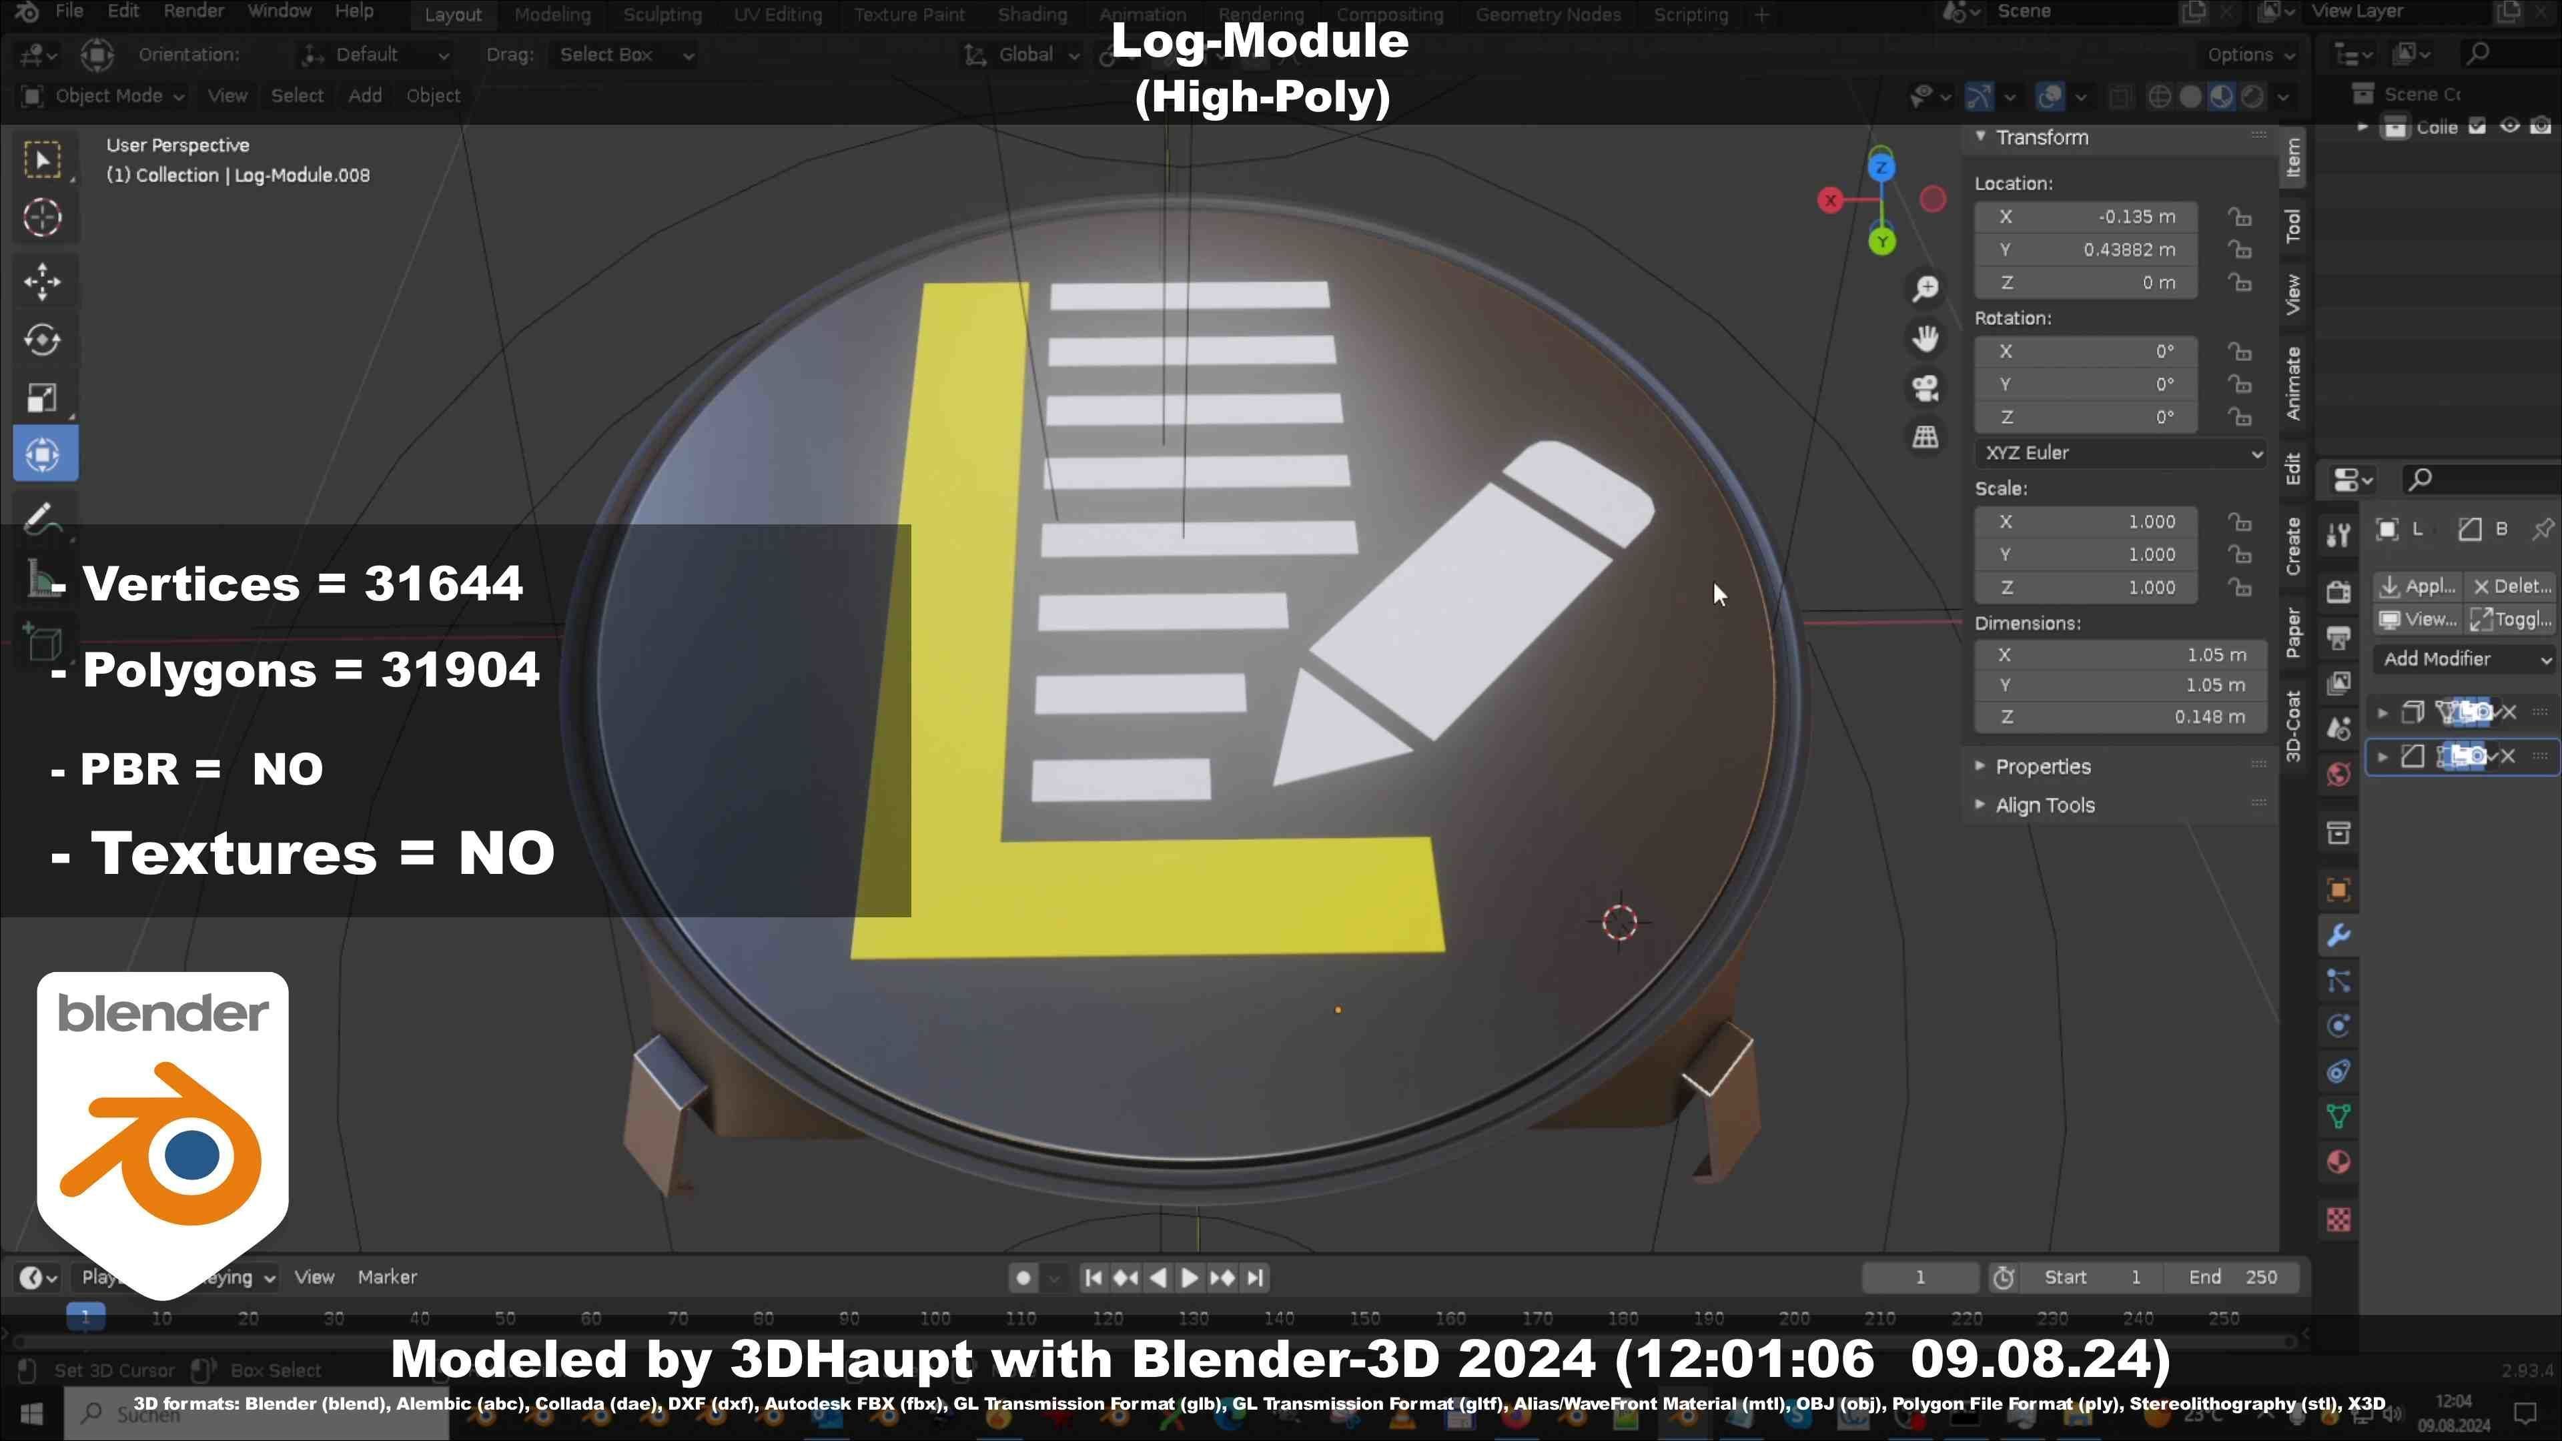Open the Tool properties tab icon
The width and height of the screenshot is (2562, 1441).
point(2338,536)
